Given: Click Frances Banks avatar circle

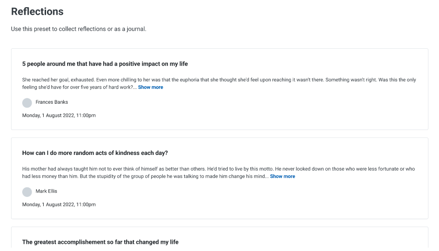Looking at the screenshot, I should [x=27, y=103].
